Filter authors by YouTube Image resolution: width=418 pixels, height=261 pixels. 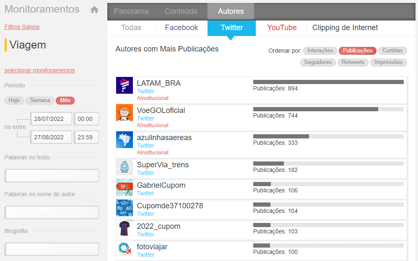click(x=282, y=28)
